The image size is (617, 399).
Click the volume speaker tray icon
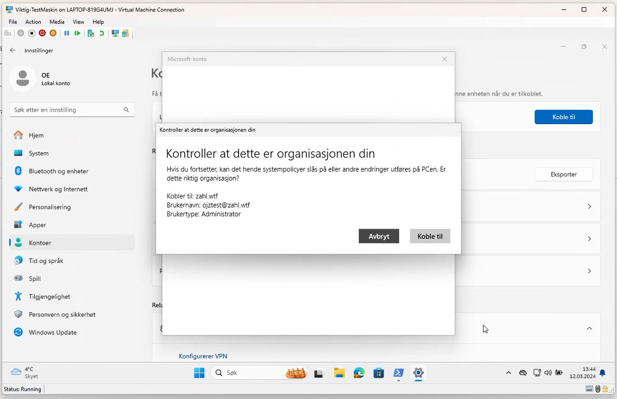point(548,373)
